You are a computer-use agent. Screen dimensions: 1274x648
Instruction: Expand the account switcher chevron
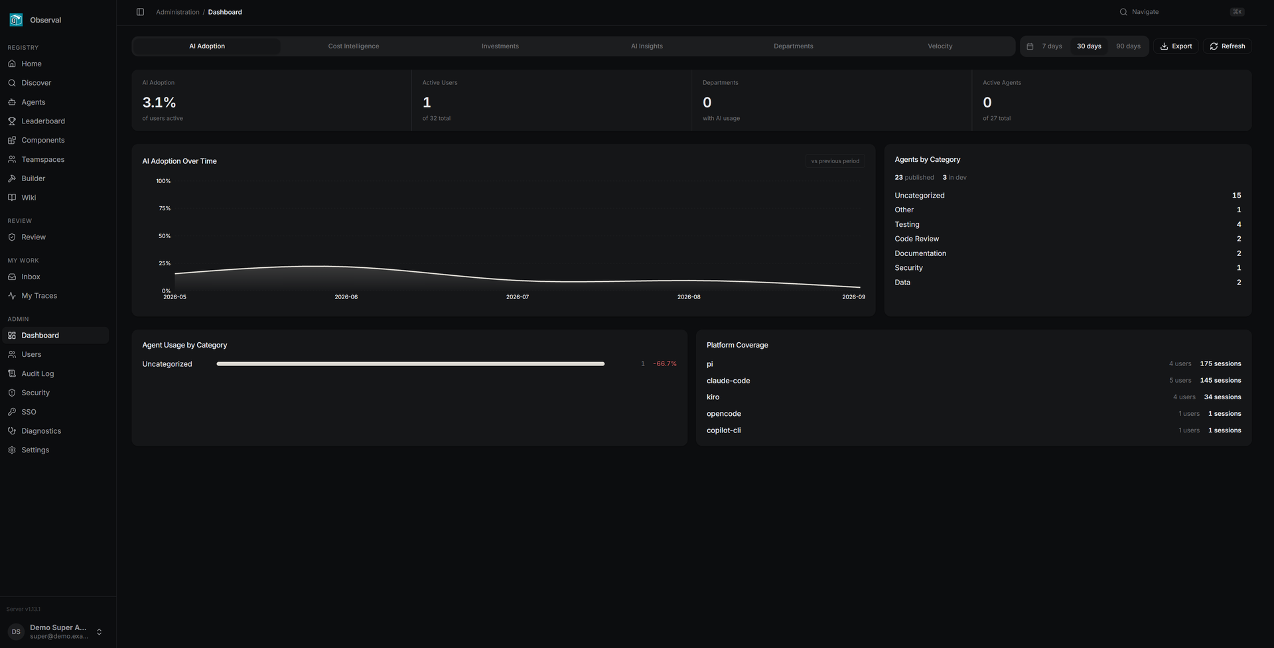99,632
